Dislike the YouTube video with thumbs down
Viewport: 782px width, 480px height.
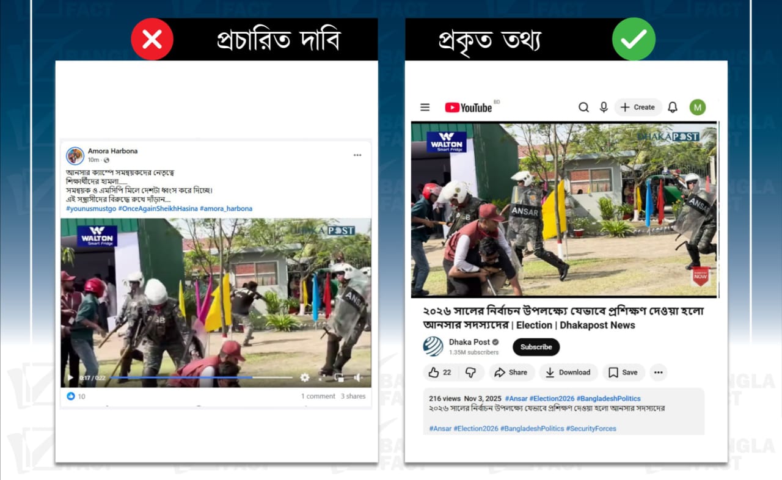pyautogui.click(x=470, y=373)
